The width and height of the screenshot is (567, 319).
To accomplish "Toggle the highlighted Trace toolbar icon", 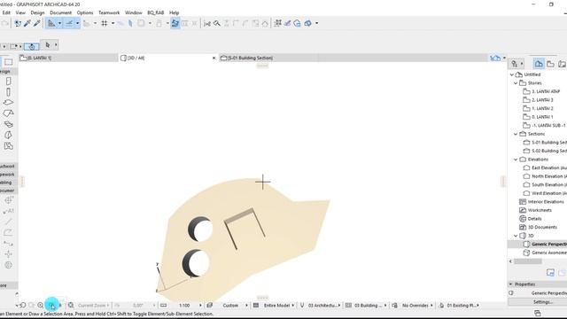I will 175,24.
